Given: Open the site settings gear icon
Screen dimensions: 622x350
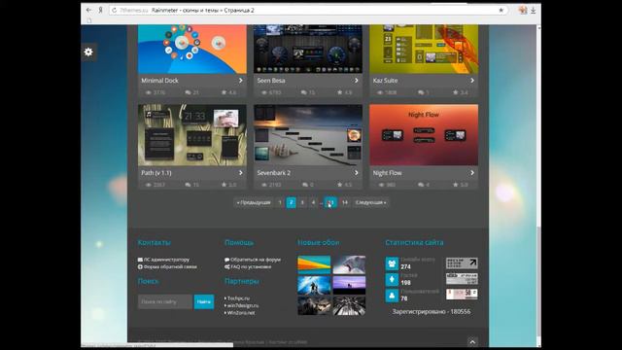Looking at the screenshot, I should point(88,52).
